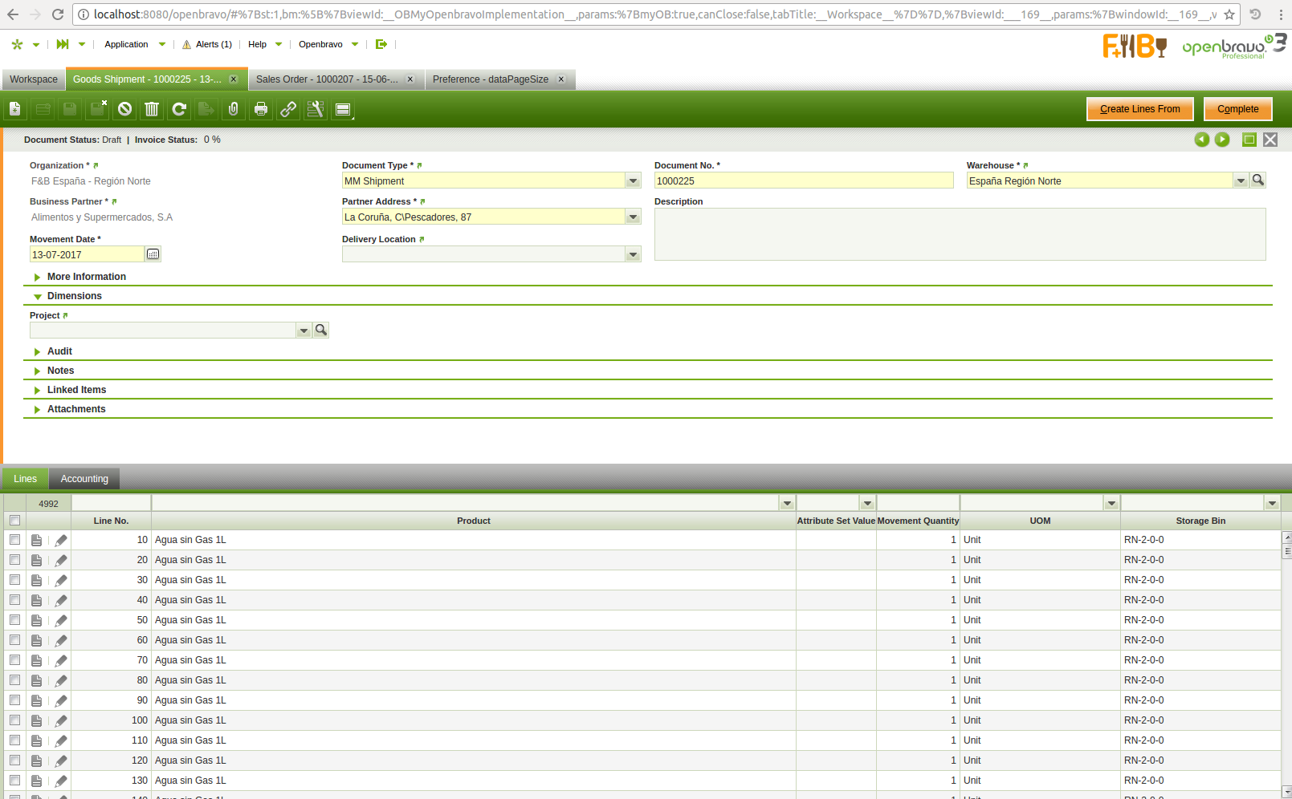Click the Description text area

(960, 234)
